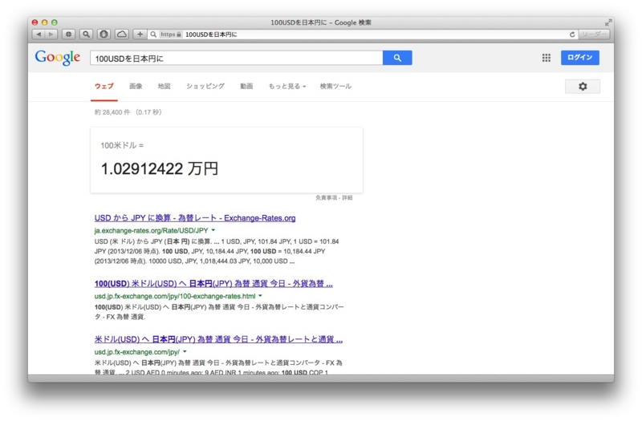Image resolution: width=642 pixels, height=421 pixels.
Task: Open the Exchange-Rates.org result link
Action: 195,218
